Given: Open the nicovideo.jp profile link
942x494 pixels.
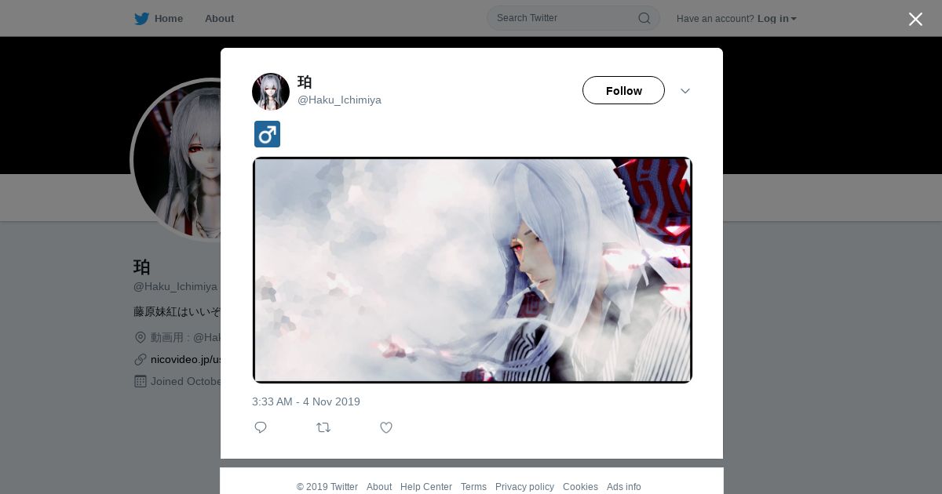Looking at the screenshot, I should [x=185, y=359].
